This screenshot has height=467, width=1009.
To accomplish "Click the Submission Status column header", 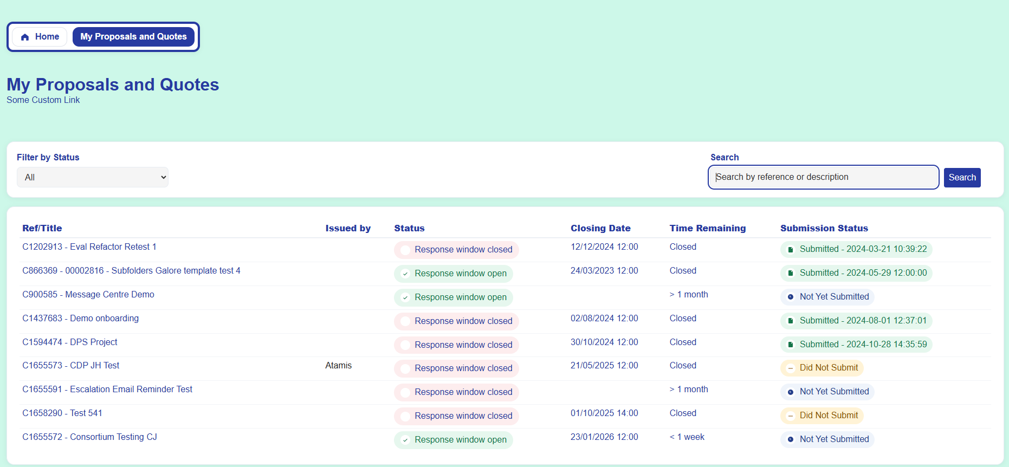I will point(824,229).
